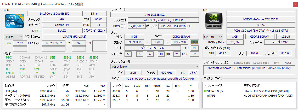Click the VMX feature label
Screen dimensions: 298x110
point(23,69)
